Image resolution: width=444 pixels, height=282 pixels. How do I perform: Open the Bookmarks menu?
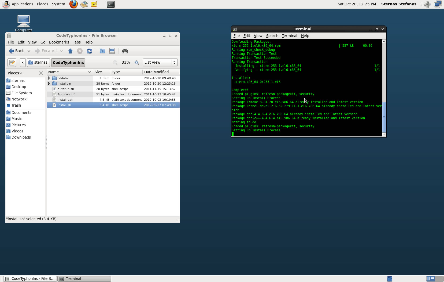coord(59,42)
